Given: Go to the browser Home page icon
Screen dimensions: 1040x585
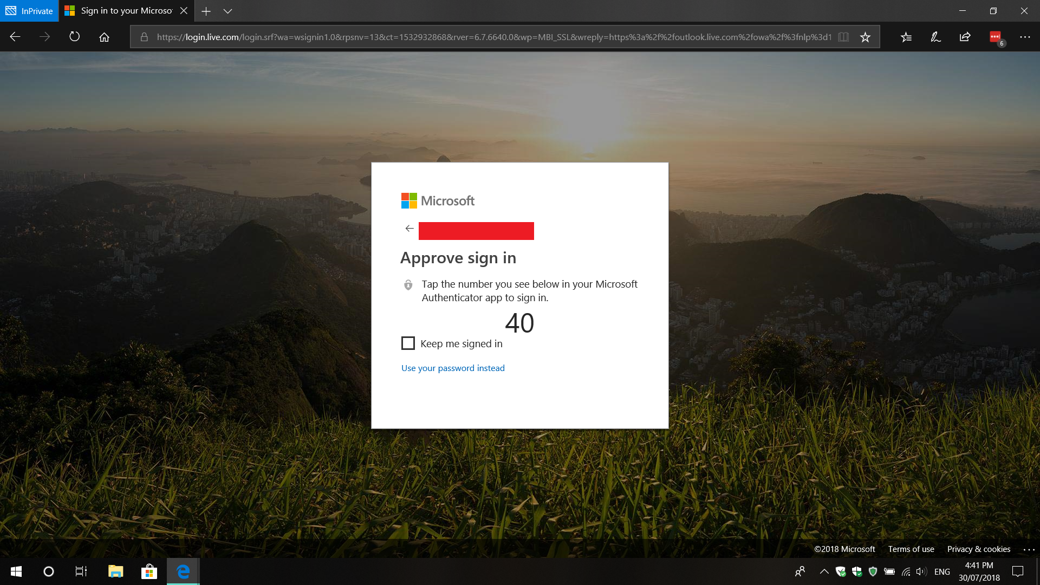Looking at the screenshot, I should (x=104, y=37).
